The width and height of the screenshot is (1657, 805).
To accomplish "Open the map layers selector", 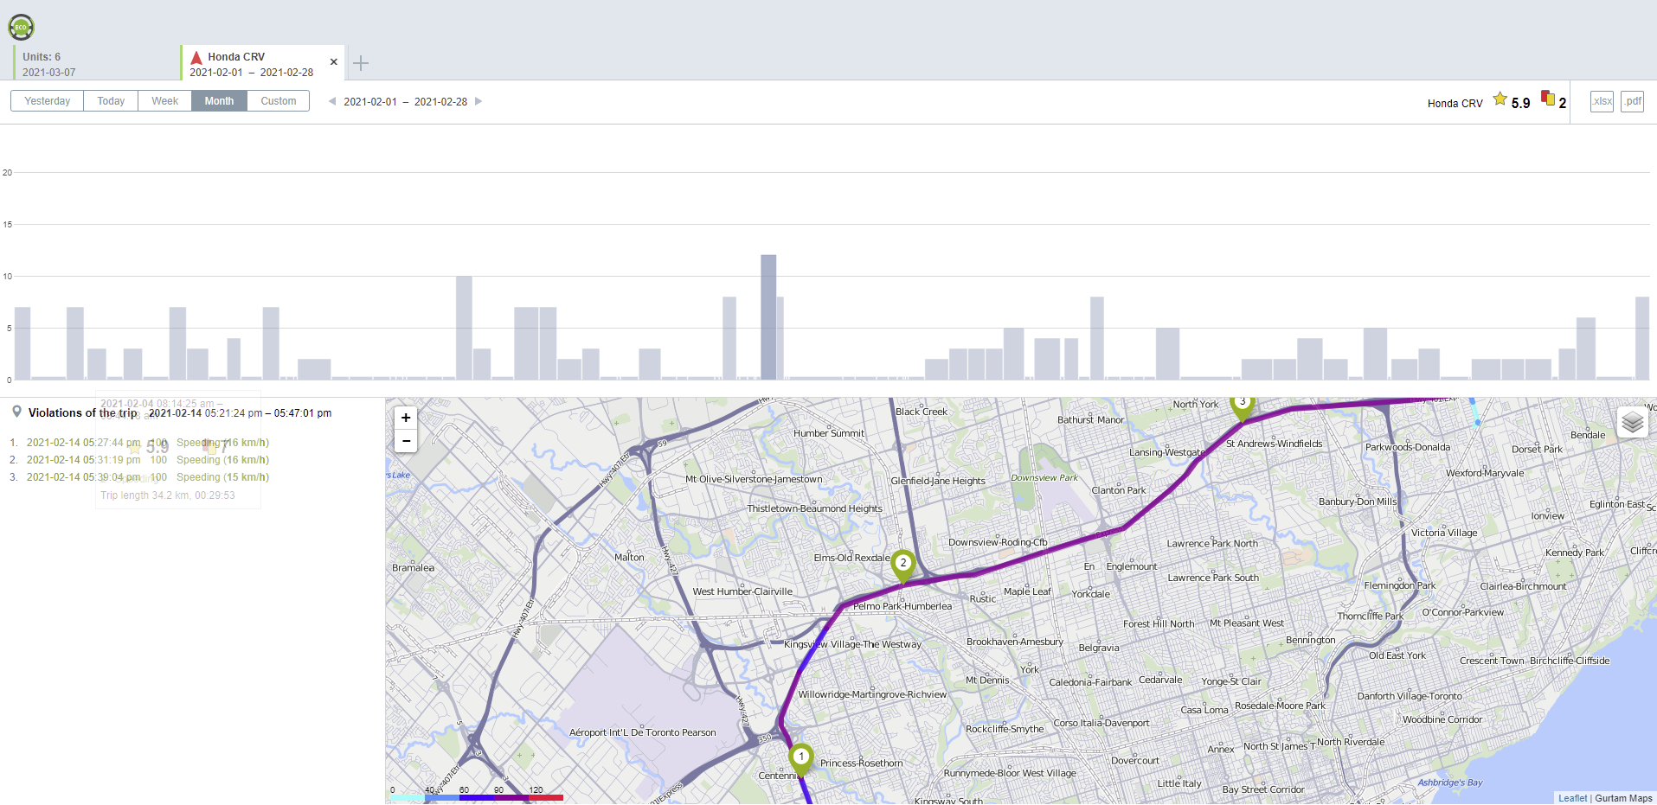I will click(x=1632, y=422).
